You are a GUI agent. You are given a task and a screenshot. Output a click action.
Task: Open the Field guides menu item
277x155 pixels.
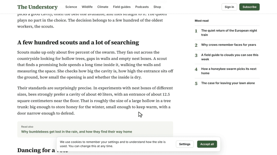coord(122,7)
